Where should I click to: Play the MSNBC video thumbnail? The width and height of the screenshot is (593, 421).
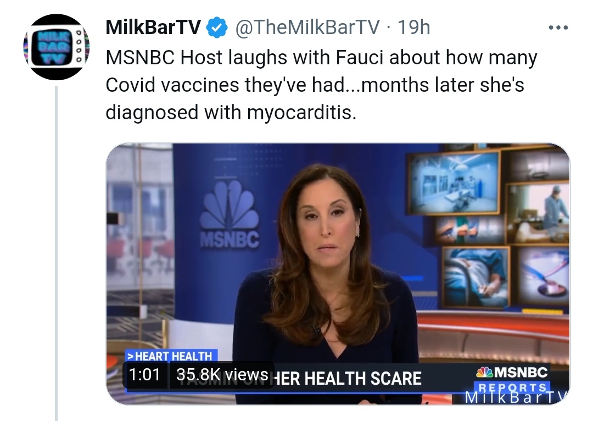[338, 274]
